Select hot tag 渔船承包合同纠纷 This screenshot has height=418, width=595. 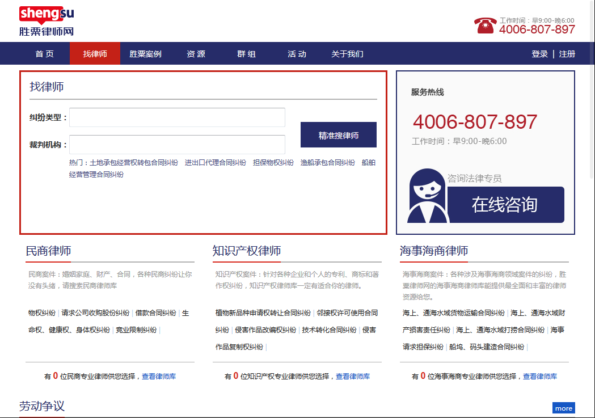(x=328, y=162)
